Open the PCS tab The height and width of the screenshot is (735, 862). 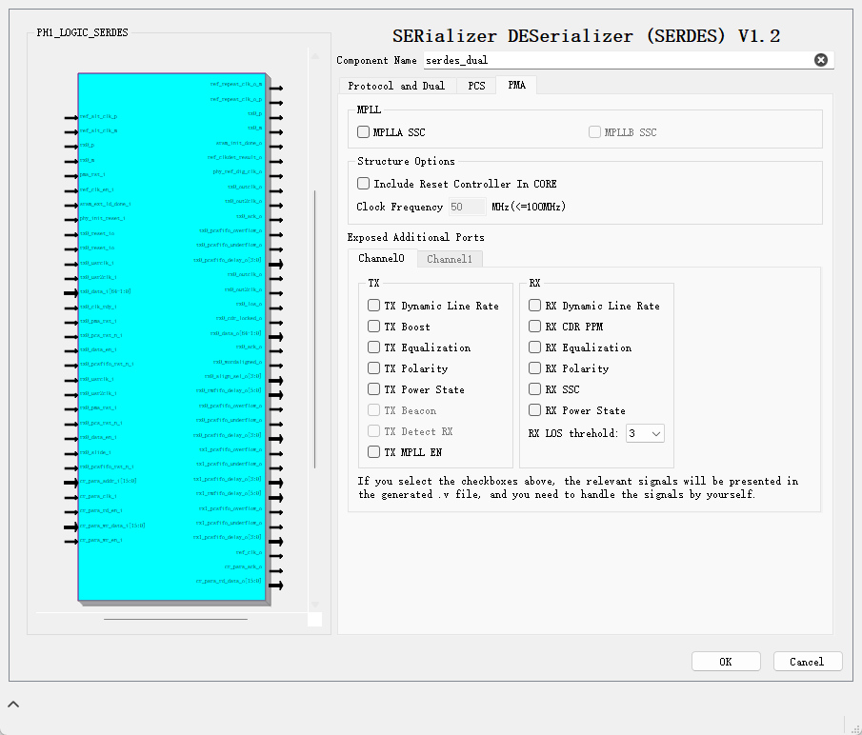(476, 86)
